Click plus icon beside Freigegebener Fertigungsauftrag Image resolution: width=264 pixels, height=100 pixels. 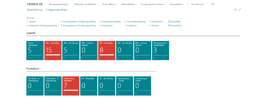point(62,26)
